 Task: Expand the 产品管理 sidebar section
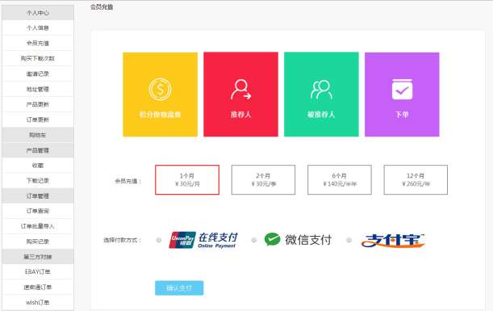point(38,150)
